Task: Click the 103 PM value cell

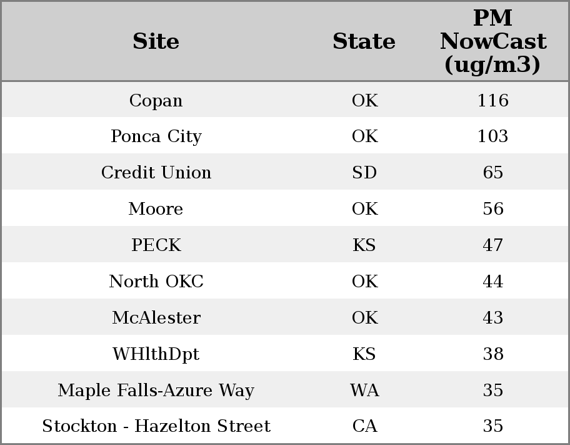Action: tap(492, 136)
